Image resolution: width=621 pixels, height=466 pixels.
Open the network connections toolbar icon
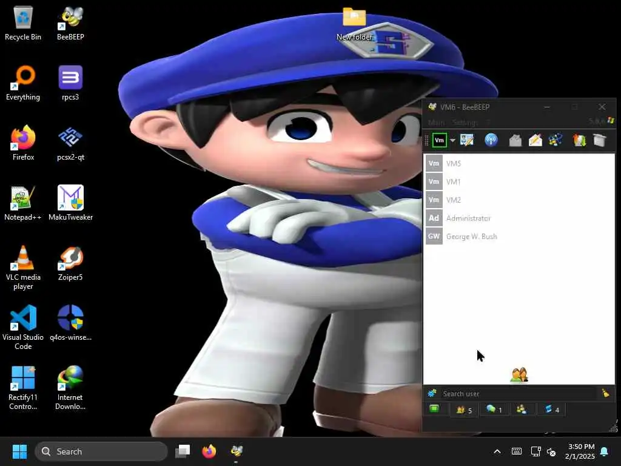pos(556,140)
